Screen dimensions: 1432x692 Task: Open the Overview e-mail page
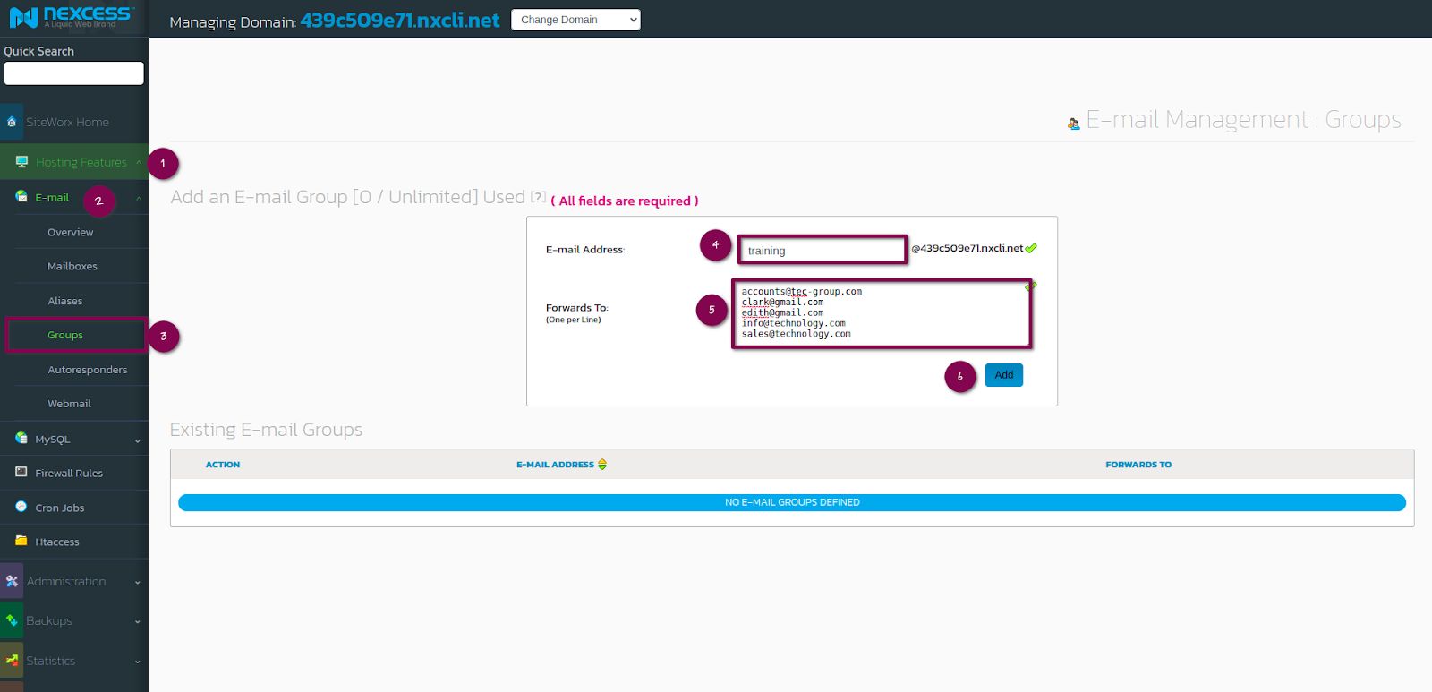point(71,232)
